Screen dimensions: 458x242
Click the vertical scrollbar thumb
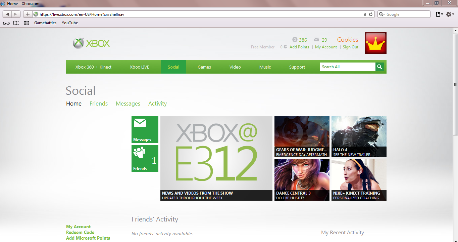point(455,84)
